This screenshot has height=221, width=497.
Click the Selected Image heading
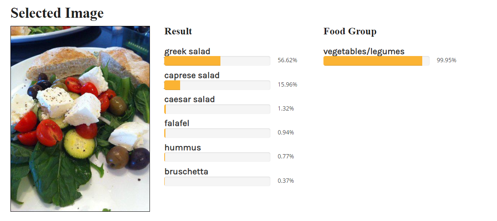pyautogui.click(x=57, y=13)
